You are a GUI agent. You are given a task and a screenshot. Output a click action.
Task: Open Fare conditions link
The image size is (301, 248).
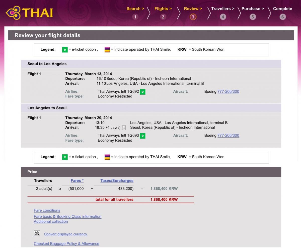tap(47, 210)
